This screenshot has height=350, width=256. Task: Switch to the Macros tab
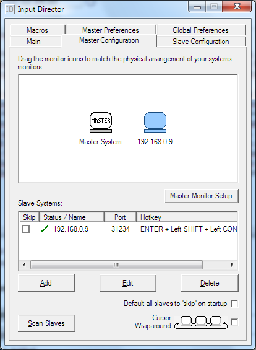pyautogui.click(x=38, y=30)
